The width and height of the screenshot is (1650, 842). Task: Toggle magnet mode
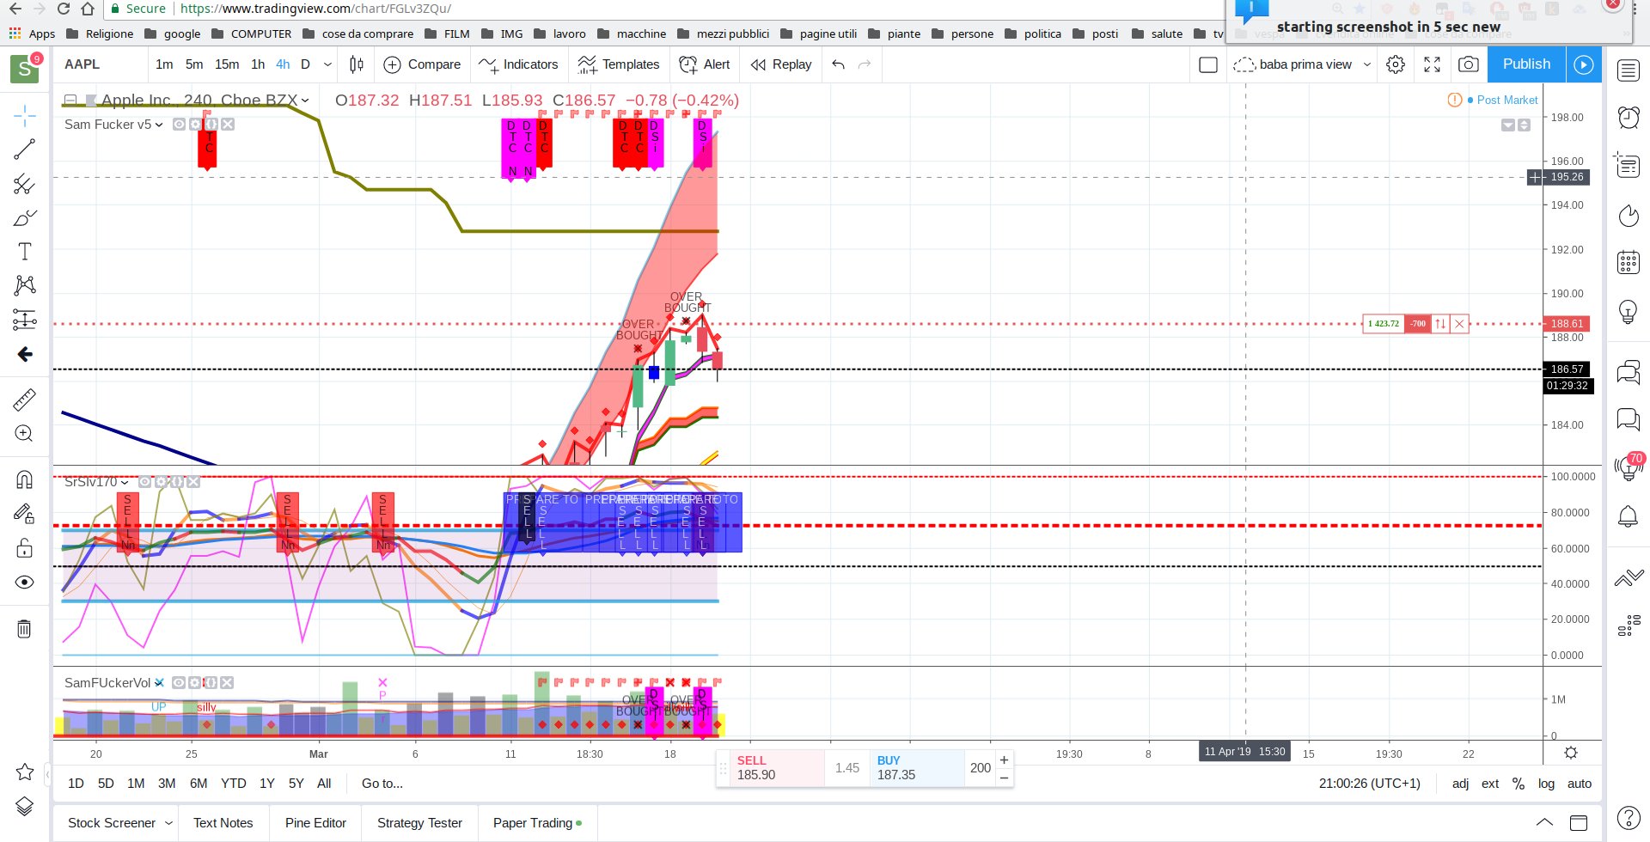coord(24,479)
